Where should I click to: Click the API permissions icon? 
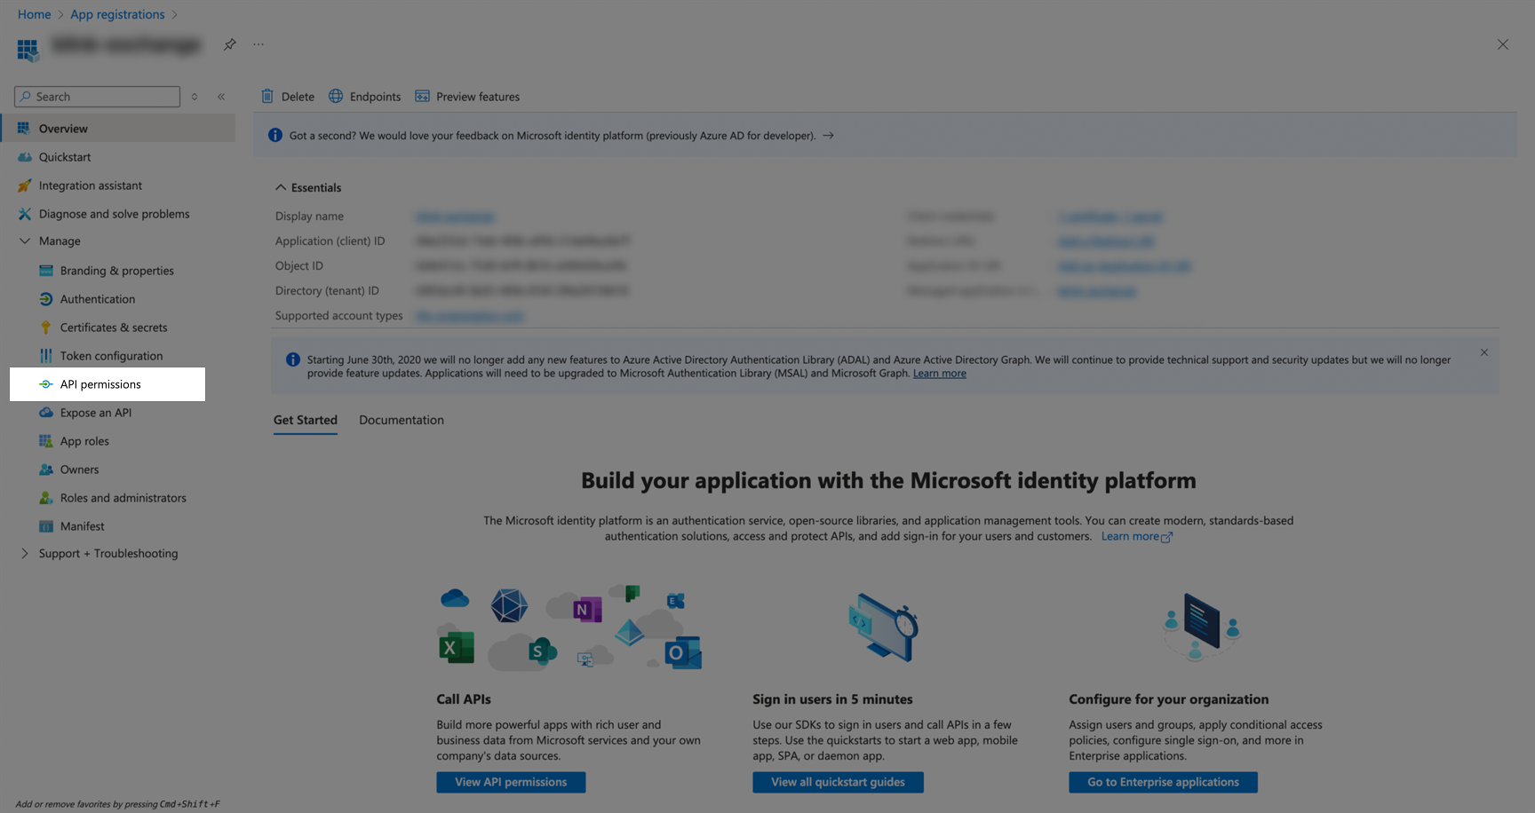click(46, 384)
